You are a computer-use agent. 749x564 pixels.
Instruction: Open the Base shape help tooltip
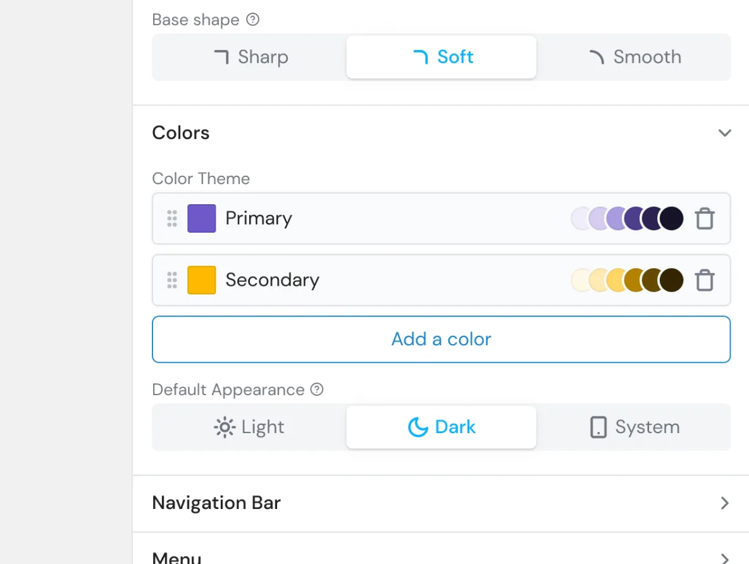pos(252,20)
